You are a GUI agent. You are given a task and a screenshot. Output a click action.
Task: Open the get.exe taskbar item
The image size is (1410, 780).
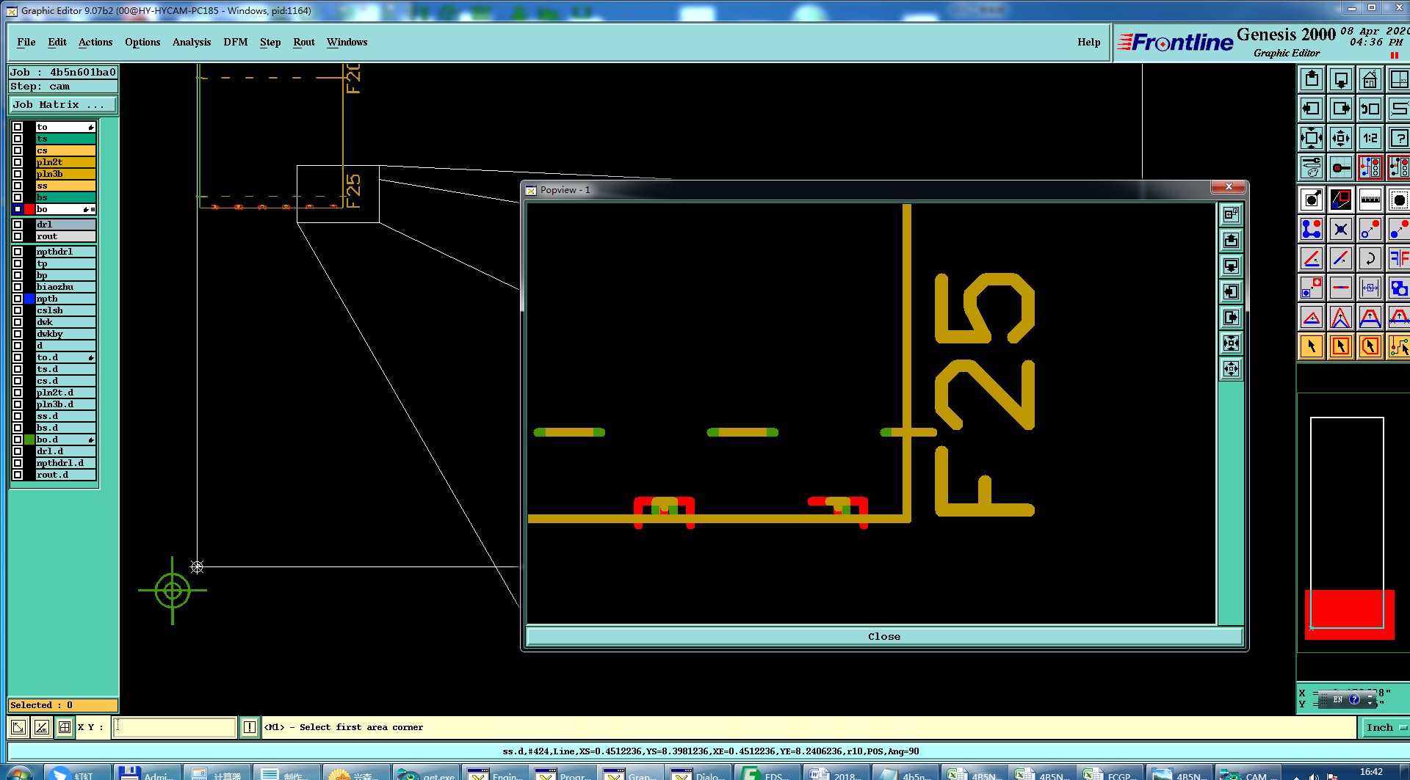point(427,773)
